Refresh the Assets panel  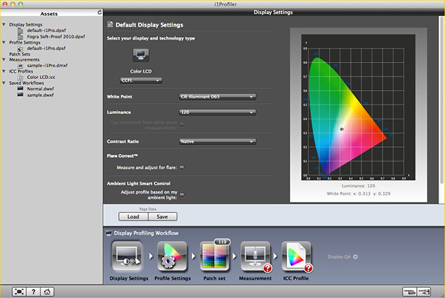pyautogui.click(x=100, y=12)
